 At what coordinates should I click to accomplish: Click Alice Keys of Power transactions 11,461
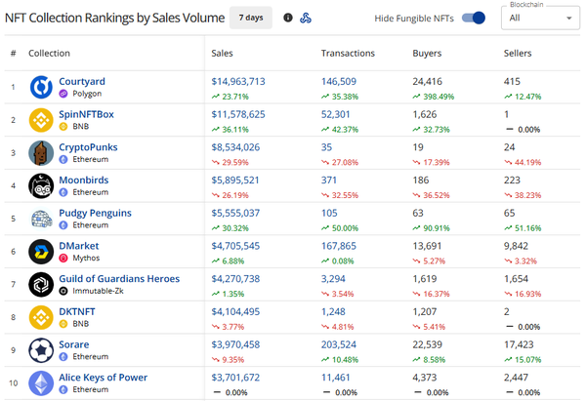point(335,378)
